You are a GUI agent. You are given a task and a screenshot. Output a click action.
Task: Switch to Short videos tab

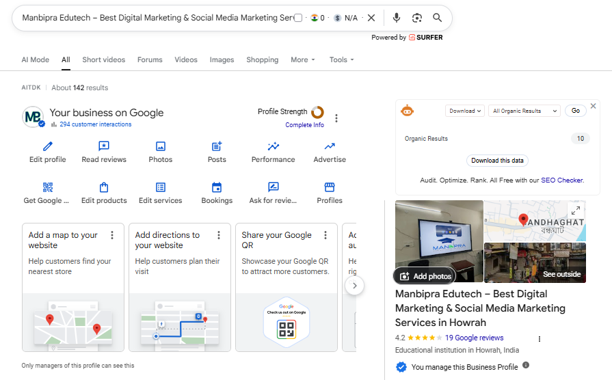click(103, 59)
